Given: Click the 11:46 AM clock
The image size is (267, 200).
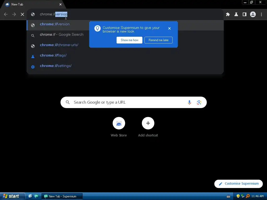Looking at the screenshot, I should pyautogui.click(x=257, y=196).
